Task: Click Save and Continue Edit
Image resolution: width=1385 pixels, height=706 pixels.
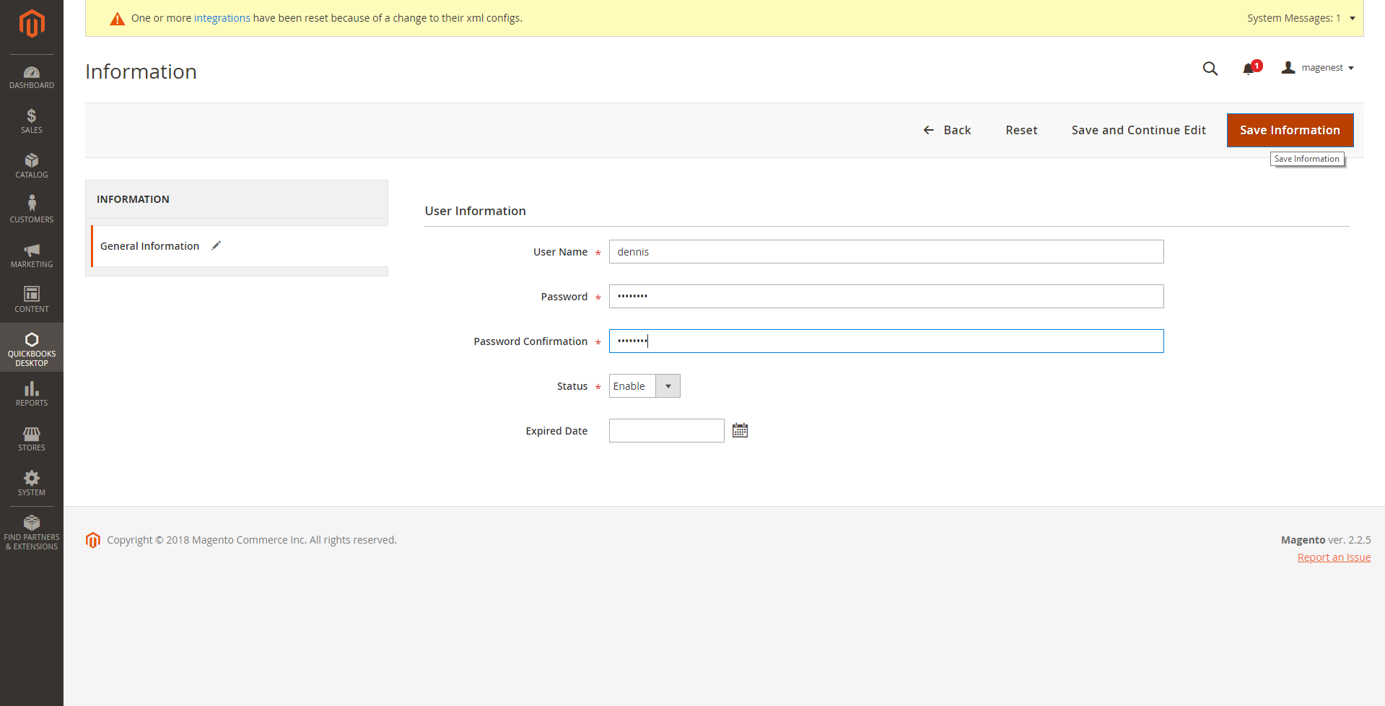Action: click(1138, 130)
